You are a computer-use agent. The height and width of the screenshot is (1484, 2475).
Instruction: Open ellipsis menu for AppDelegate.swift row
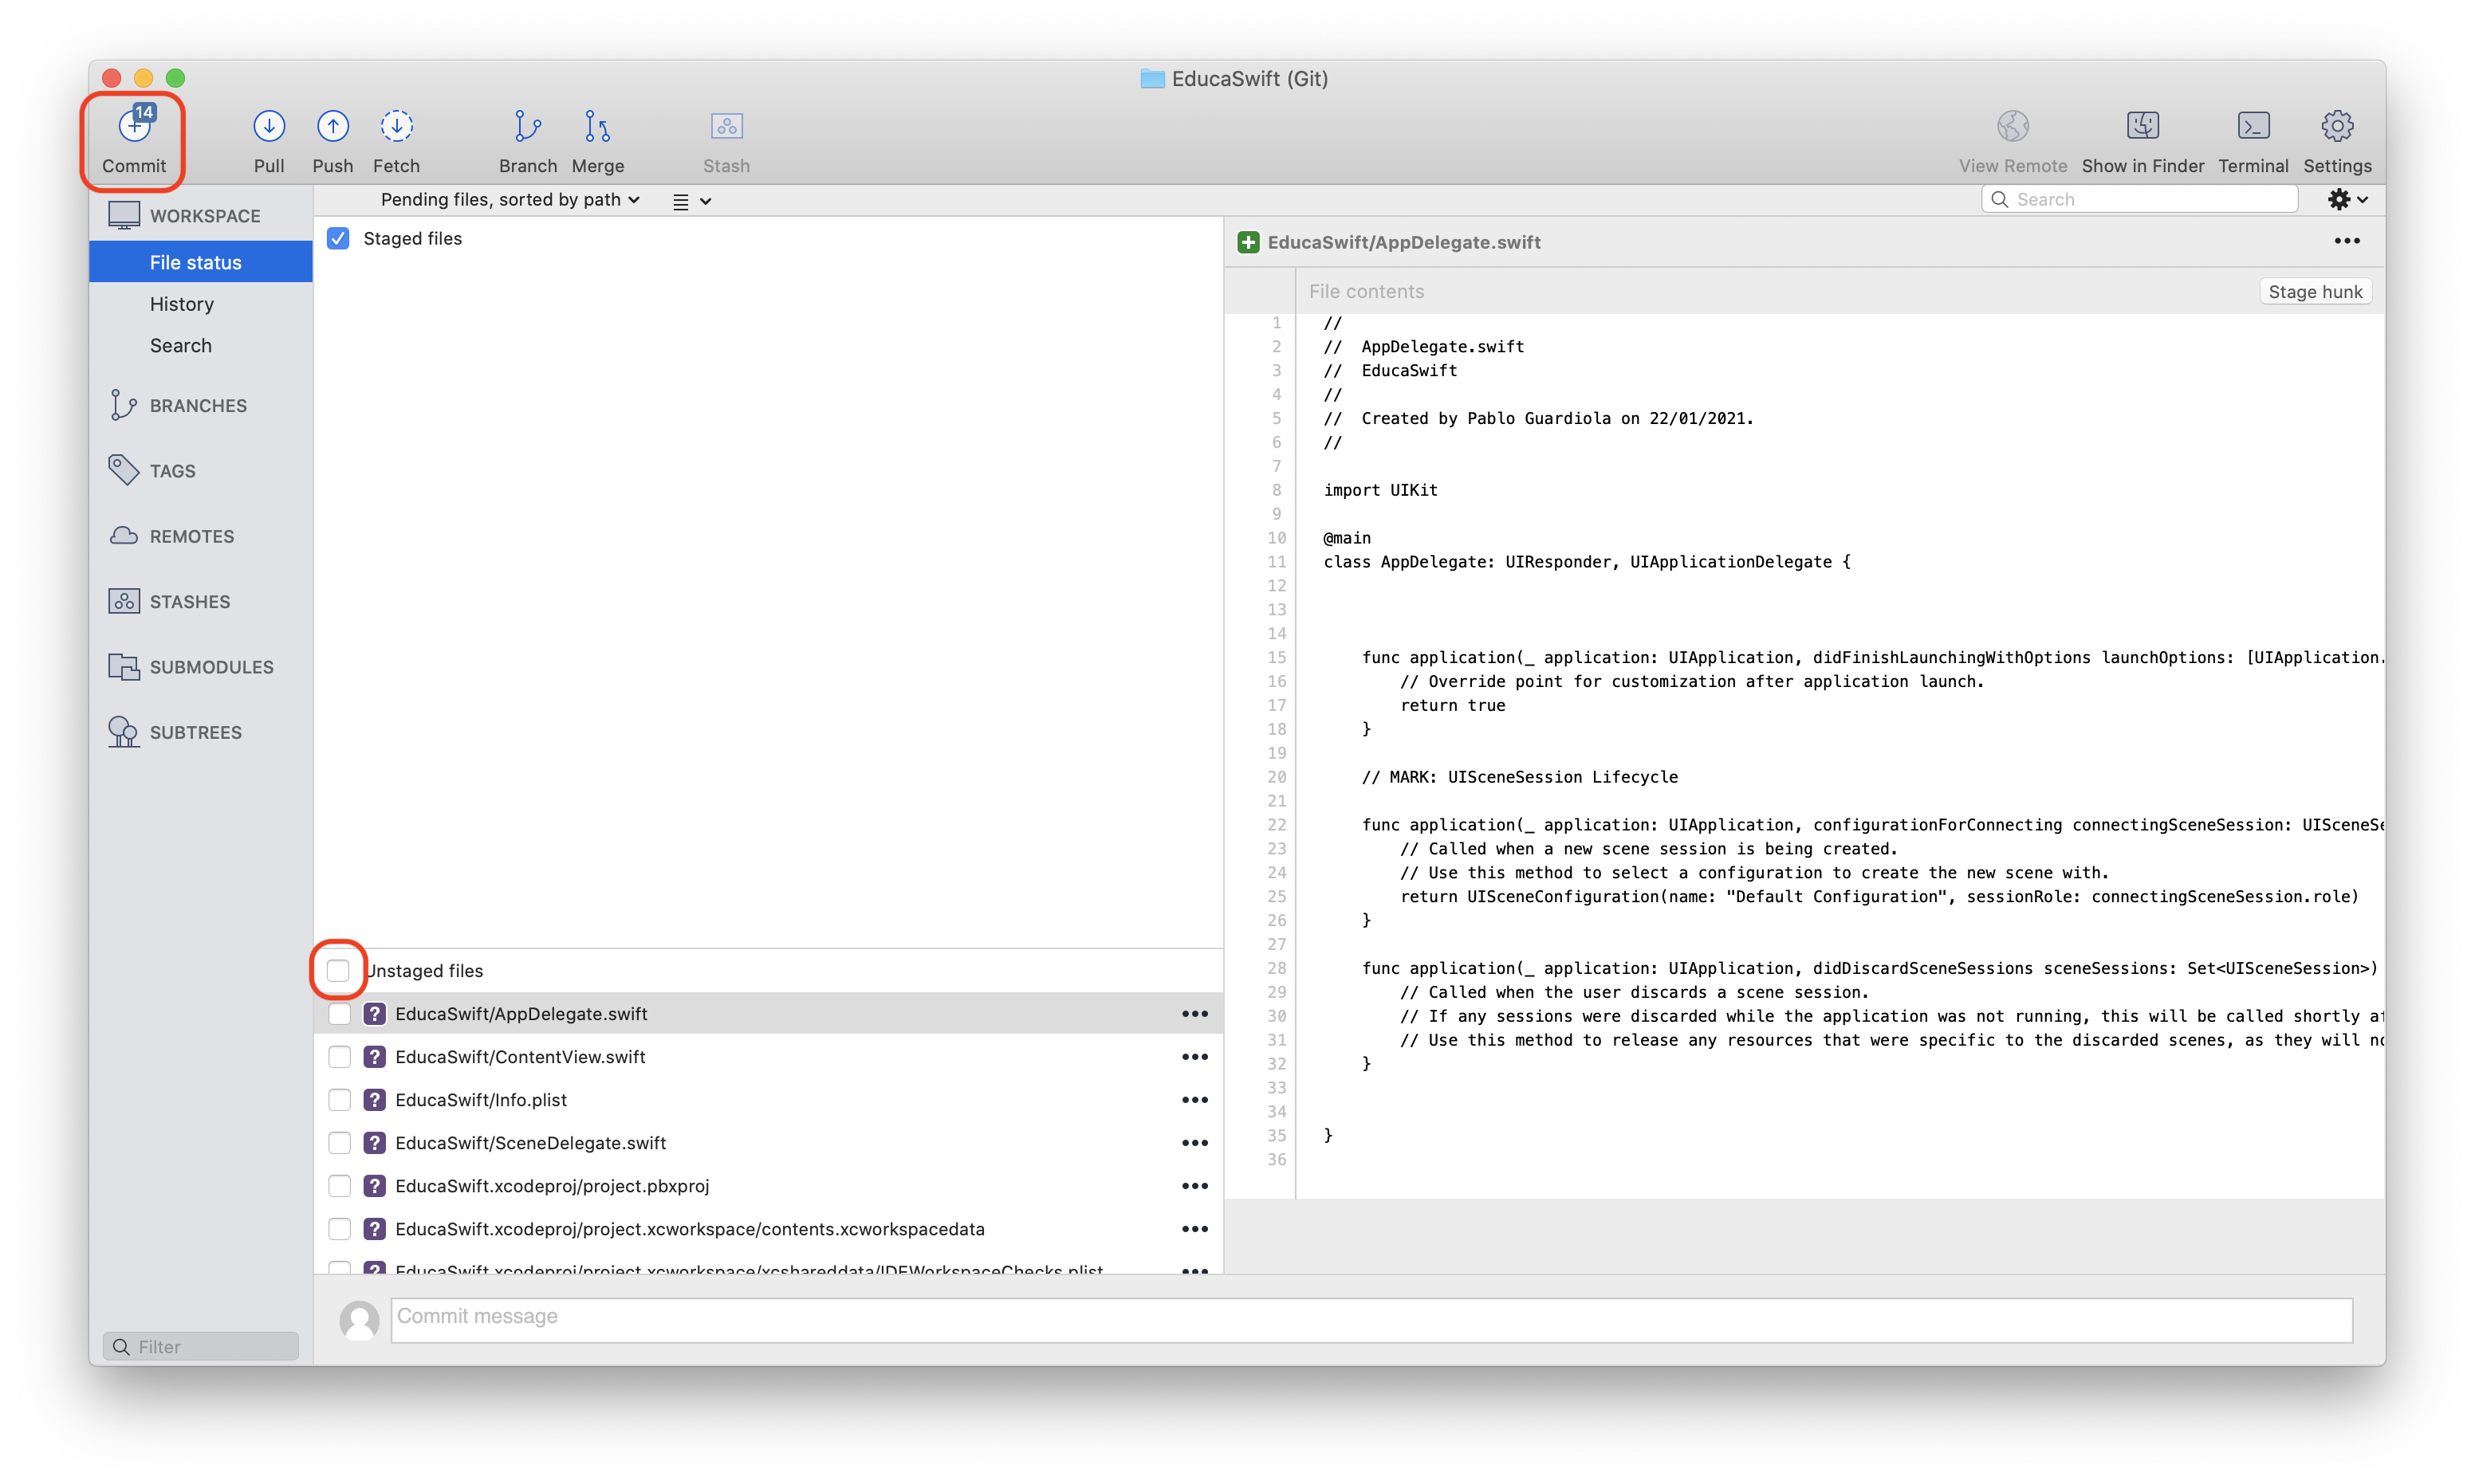click(1194, 1013)
